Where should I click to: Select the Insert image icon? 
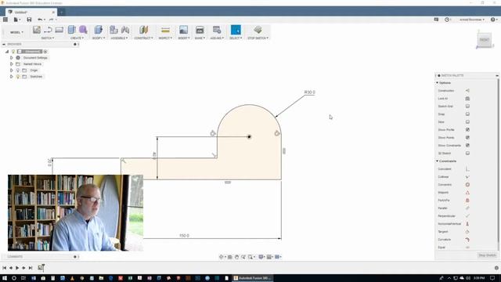[x=183, y=30]
